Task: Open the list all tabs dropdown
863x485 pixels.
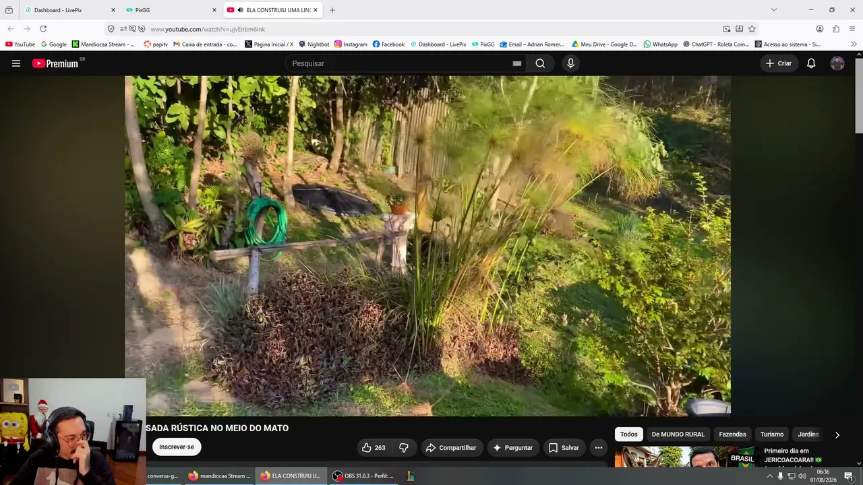Action: 773,10
